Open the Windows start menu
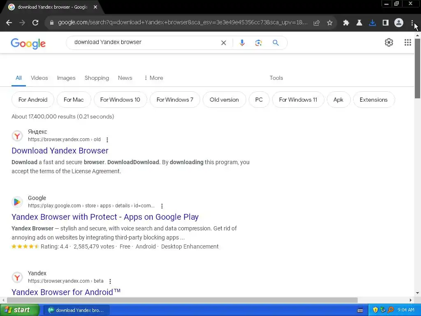421x316 pixels. [x=20, y=310]
